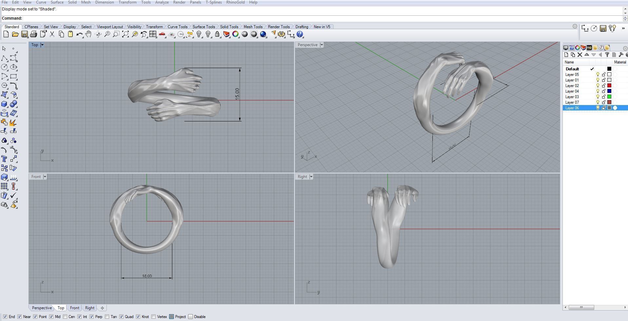Toggle Layer 02 visibility lightbulb
This screenshot has height=321, width=628.
[x=598, y=86]
